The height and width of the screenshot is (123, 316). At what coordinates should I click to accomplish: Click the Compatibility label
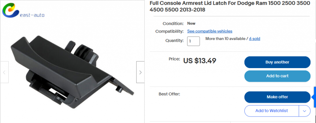click(169, 31)
